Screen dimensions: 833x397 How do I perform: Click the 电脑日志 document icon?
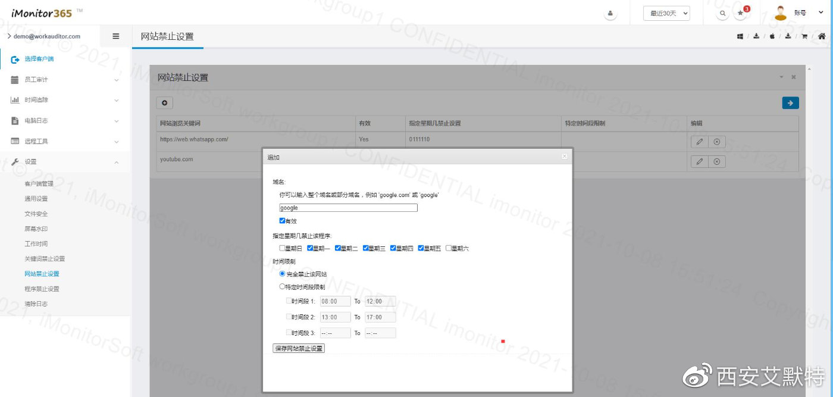(x=15, y=121)
